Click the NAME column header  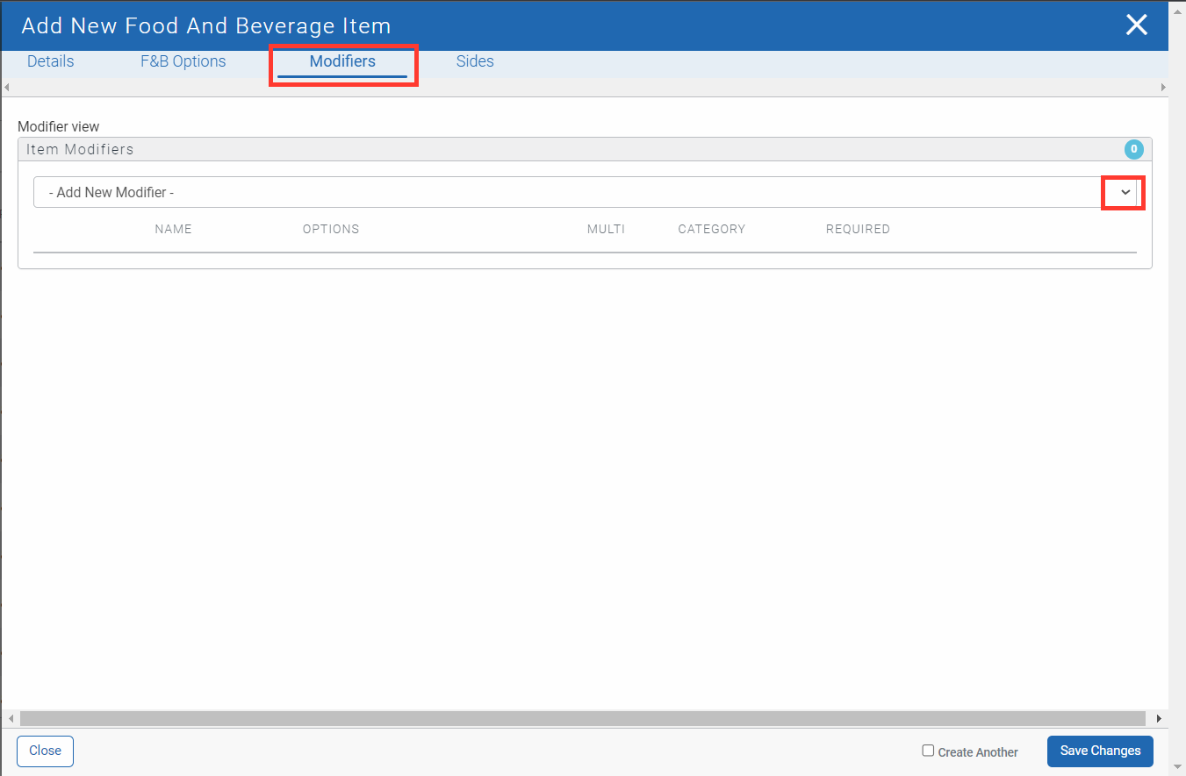click(x=173, y=229)
